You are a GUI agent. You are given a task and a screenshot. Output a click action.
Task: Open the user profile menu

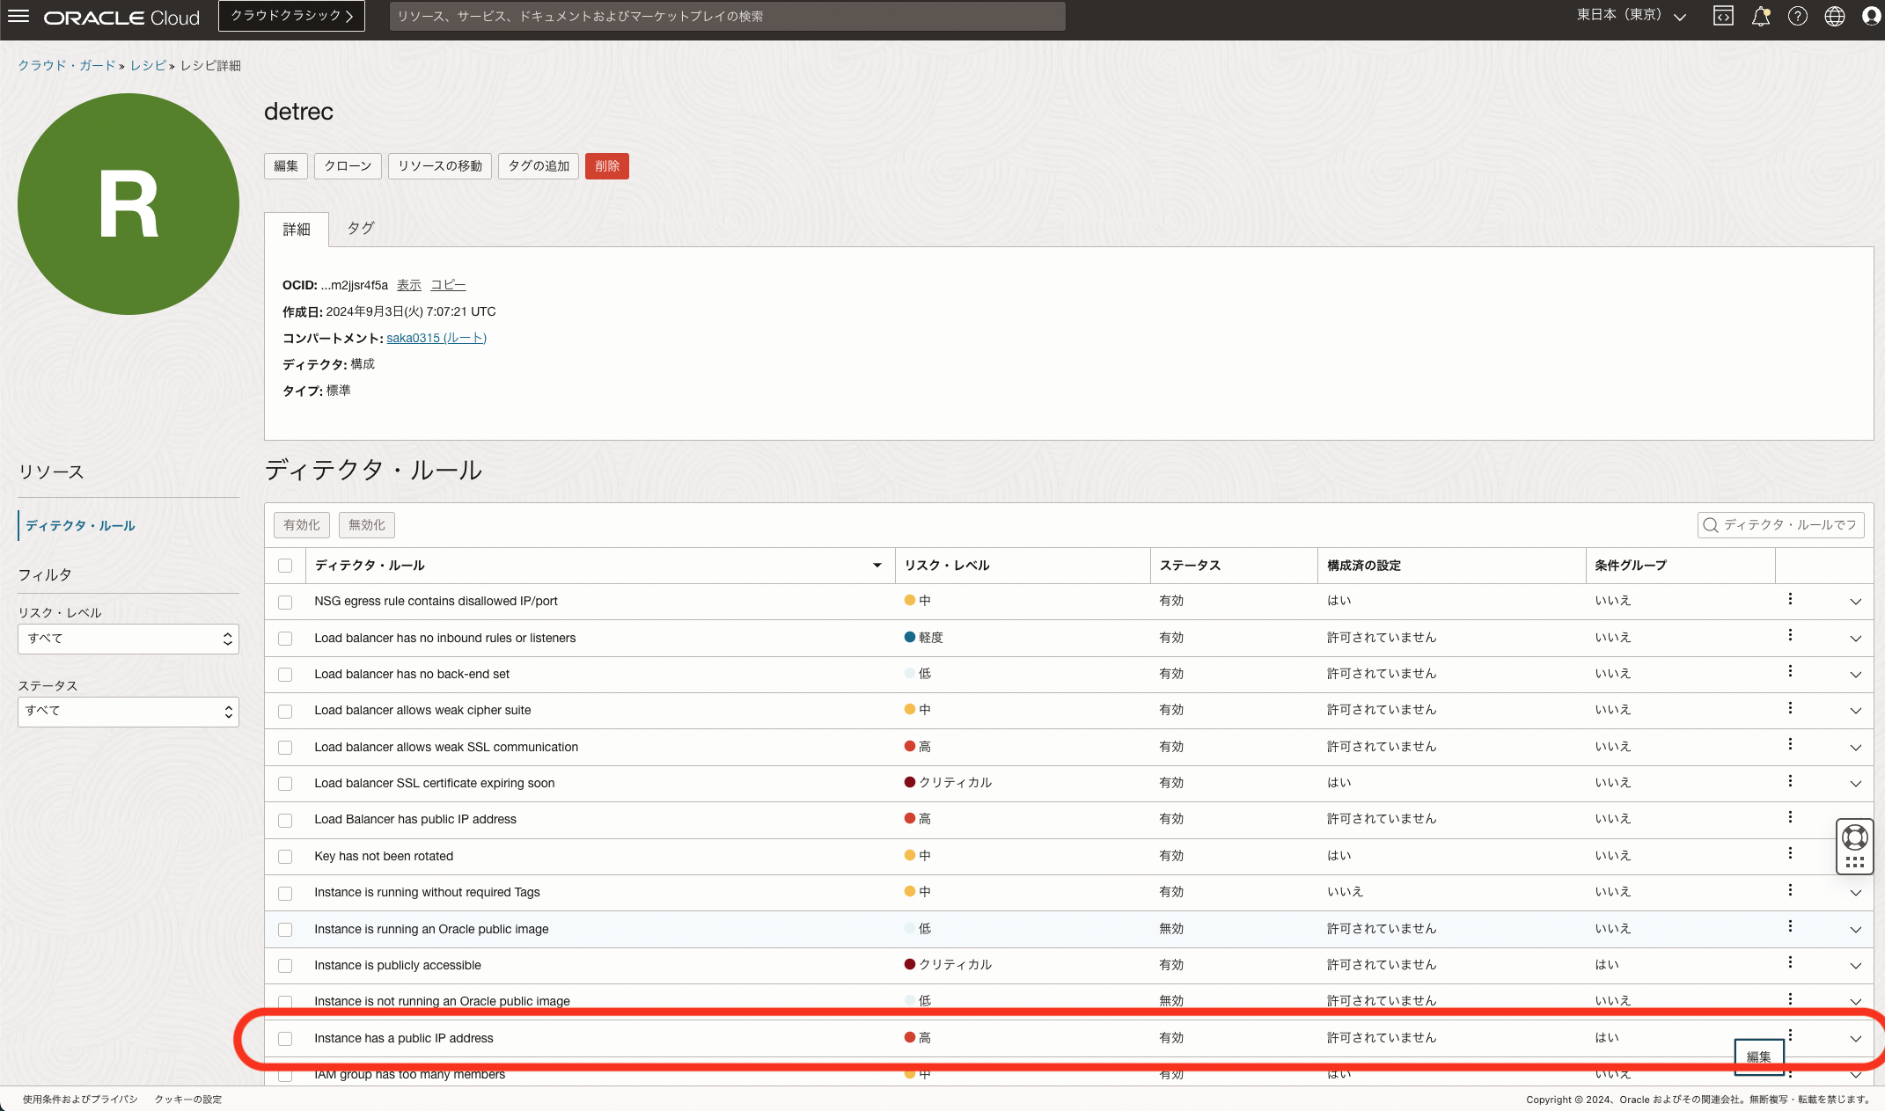click(x=1871, y=16)
